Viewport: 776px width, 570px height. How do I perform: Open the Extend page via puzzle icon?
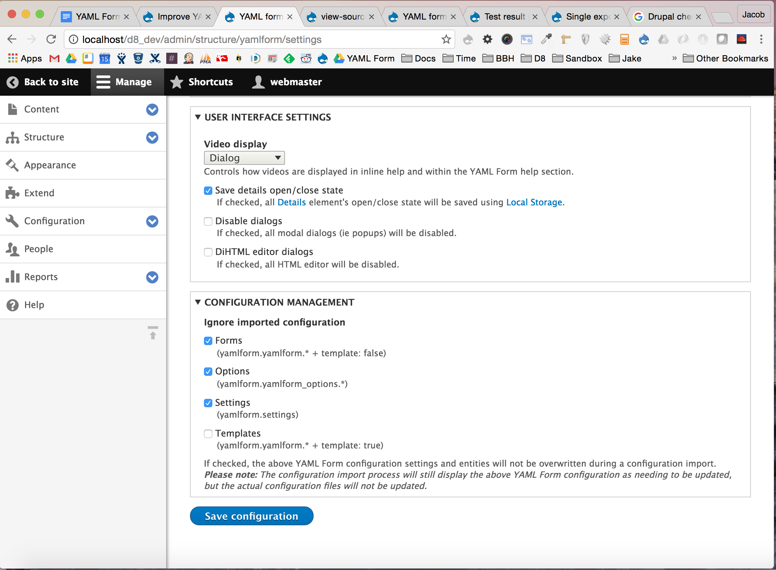click(12, 193)
